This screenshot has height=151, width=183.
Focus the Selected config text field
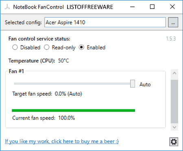tap(105, 22)
